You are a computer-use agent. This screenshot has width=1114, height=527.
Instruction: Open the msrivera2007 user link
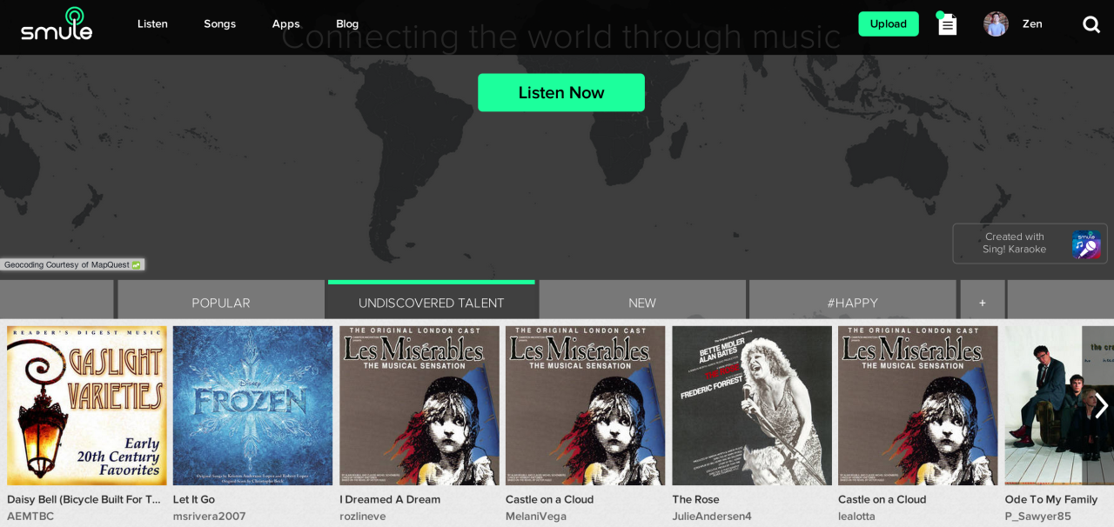(x=209, y=516)
